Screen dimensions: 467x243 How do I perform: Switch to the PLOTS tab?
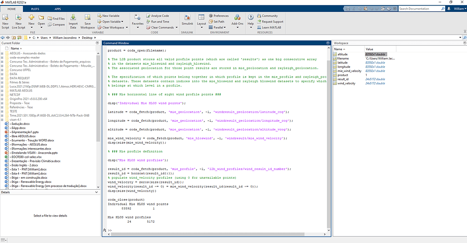click(x=35, y=9)
